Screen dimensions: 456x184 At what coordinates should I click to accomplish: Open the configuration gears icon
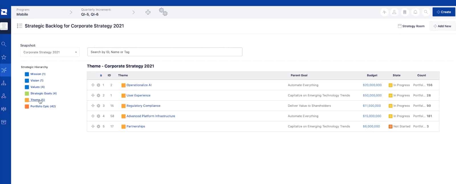coord(163,12)
